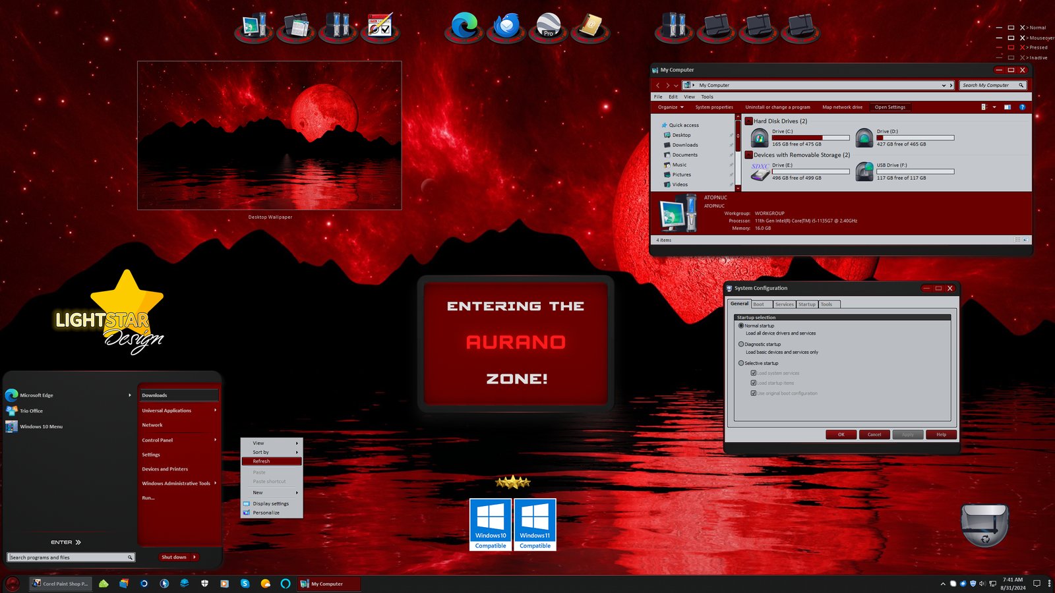
Task: Click the Desktop Wallpaper preview thumbnail
Action: pos(270,136)
